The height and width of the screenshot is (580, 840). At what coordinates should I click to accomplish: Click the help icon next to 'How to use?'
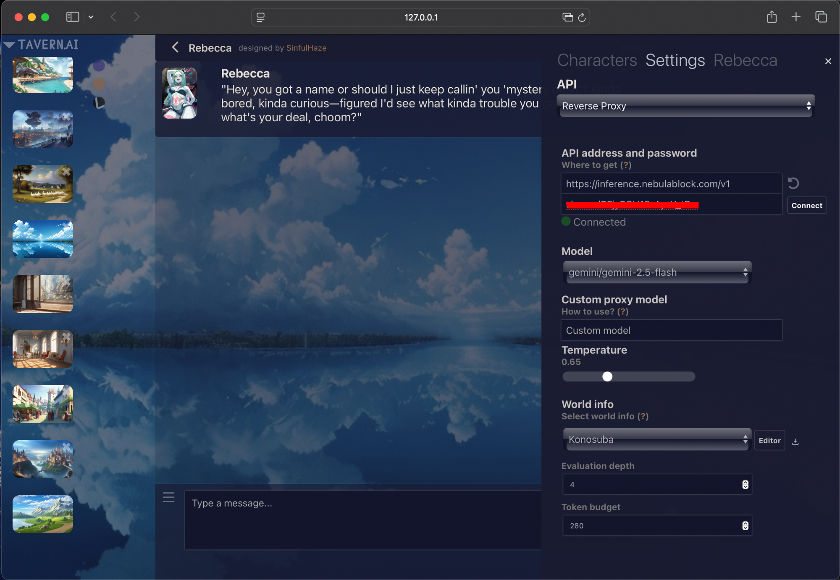point(623,311)
